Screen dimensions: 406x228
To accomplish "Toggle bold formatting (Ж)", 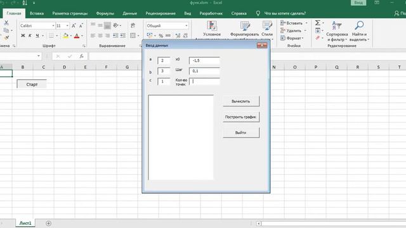I will (x=23, y=35).
